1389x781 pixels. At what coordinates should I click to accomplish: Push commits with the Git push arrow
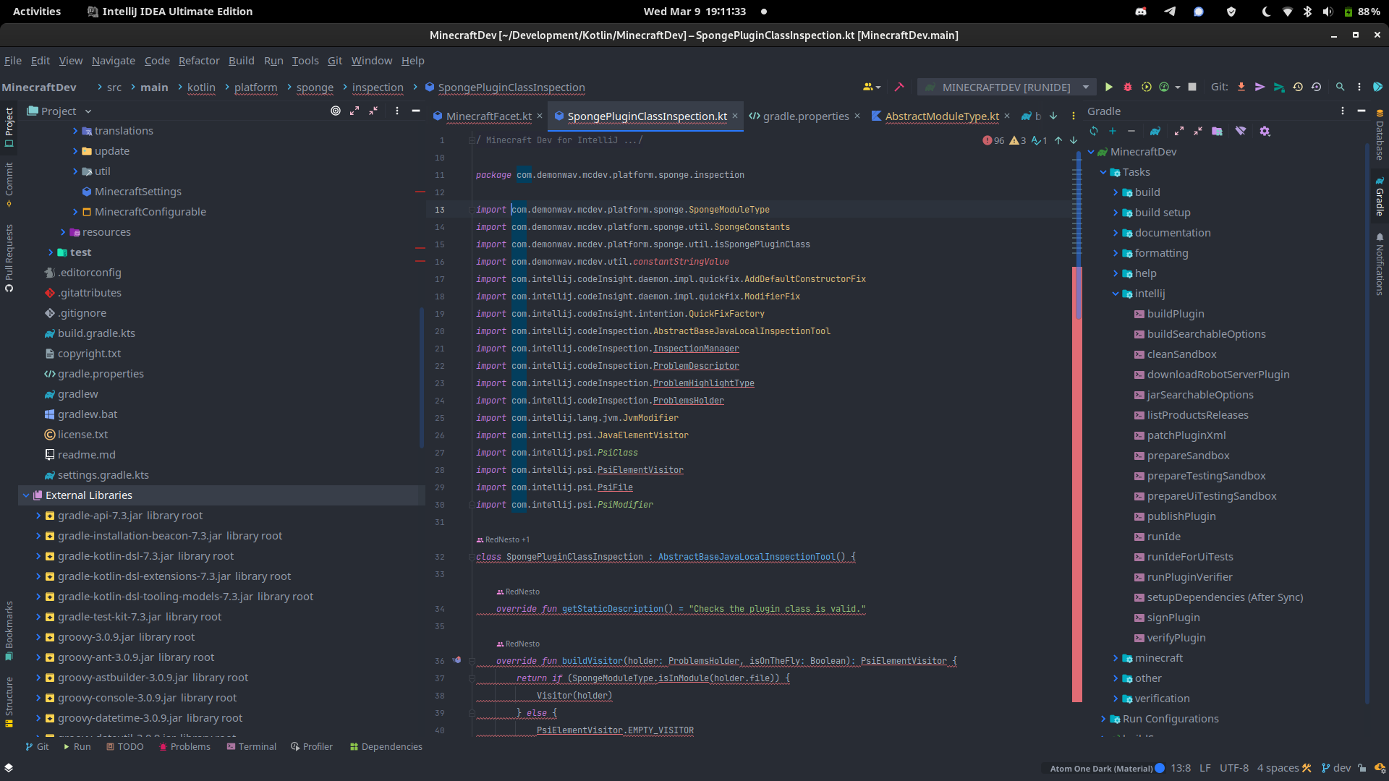(1260, 87)
